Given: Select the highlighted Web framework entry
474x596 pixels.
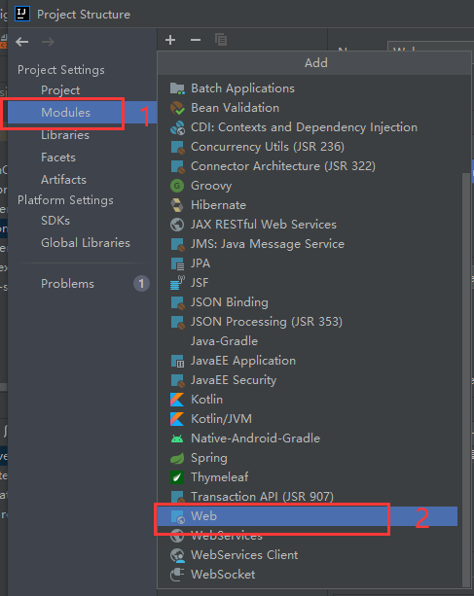Looking at the screenshot, I should click(308, 516).
